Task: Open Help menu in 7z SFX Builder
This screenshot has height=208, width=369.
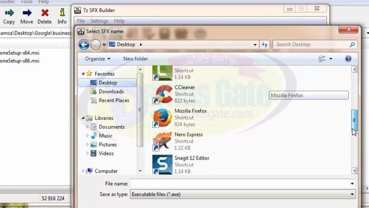Action: pos(119,21)
